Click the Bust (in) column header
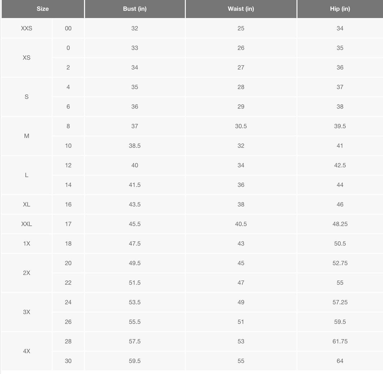 tap(135, 9)
